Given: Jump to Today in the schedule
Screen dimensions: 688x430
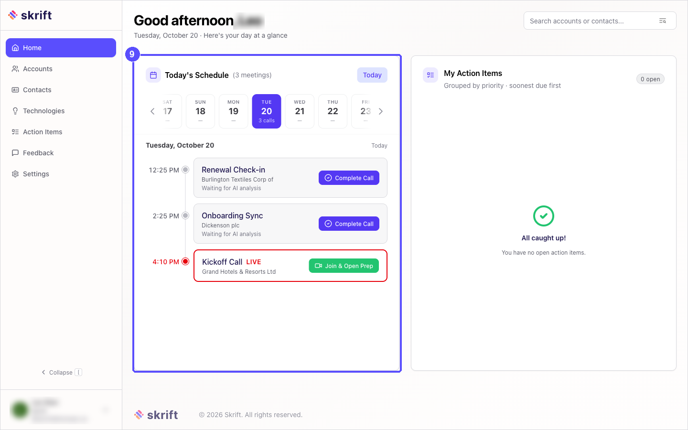Looking at the screenshot, I should pos(372,75).
